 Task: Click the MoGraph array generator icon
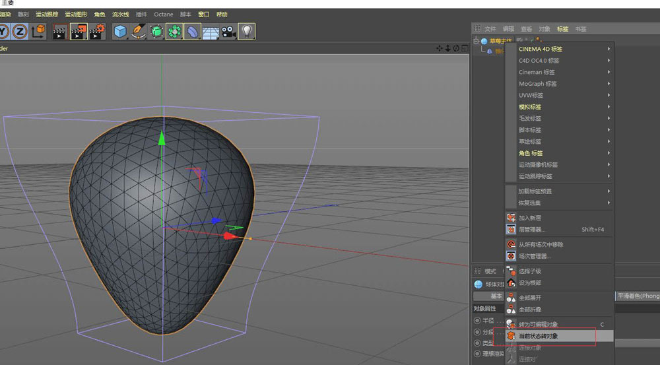(174, 31)
